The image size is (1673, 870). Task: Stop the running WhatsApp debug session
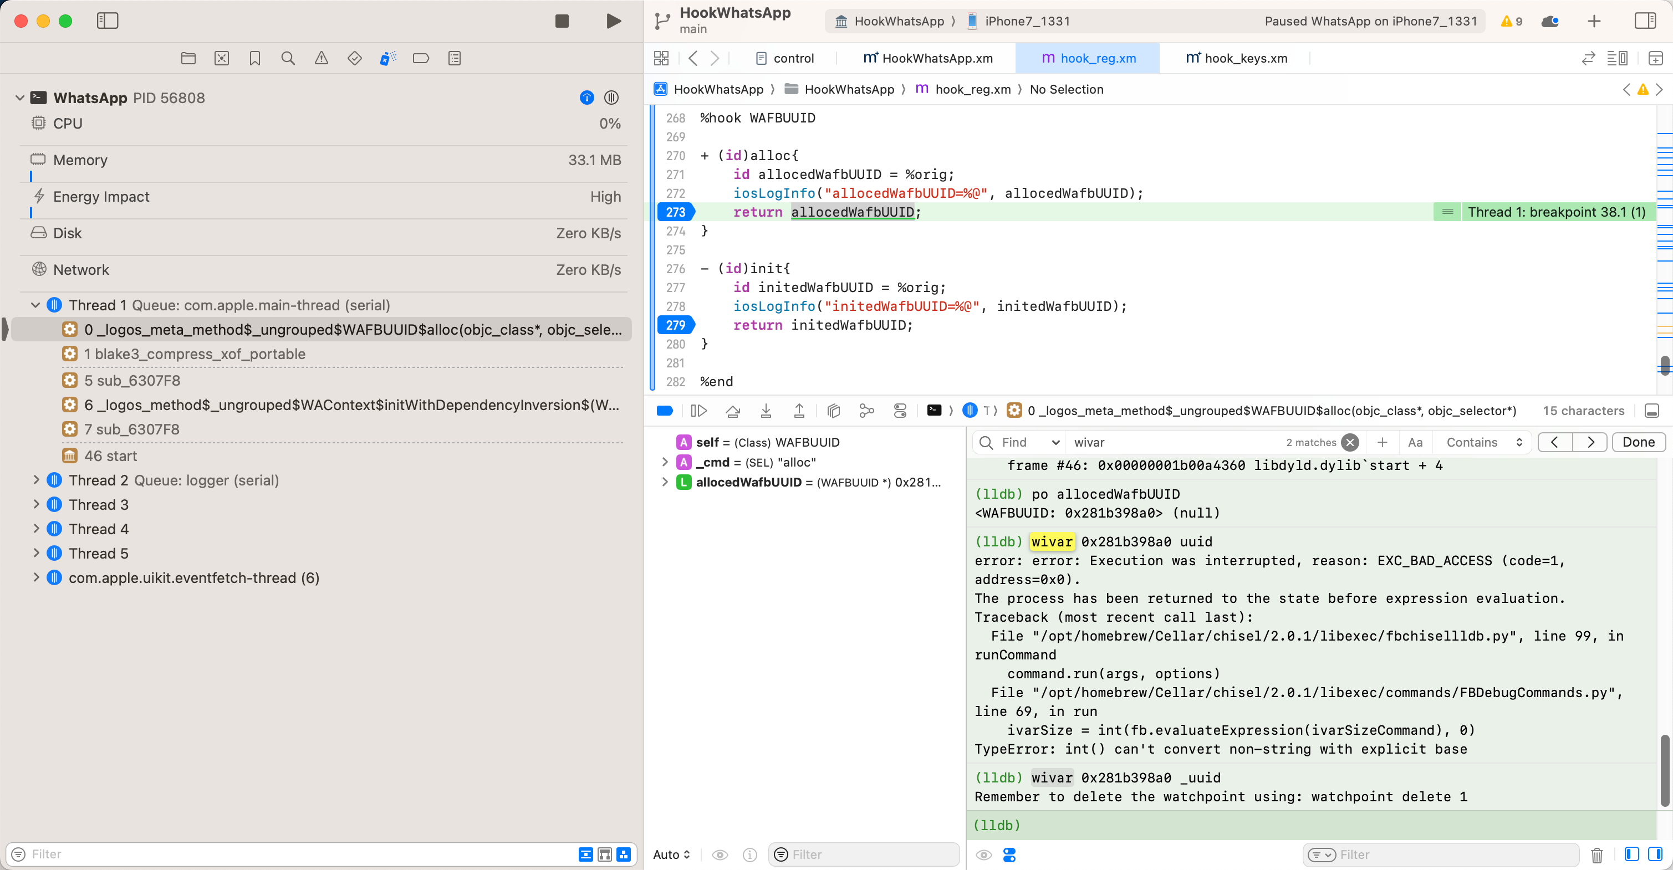[562, 21]
